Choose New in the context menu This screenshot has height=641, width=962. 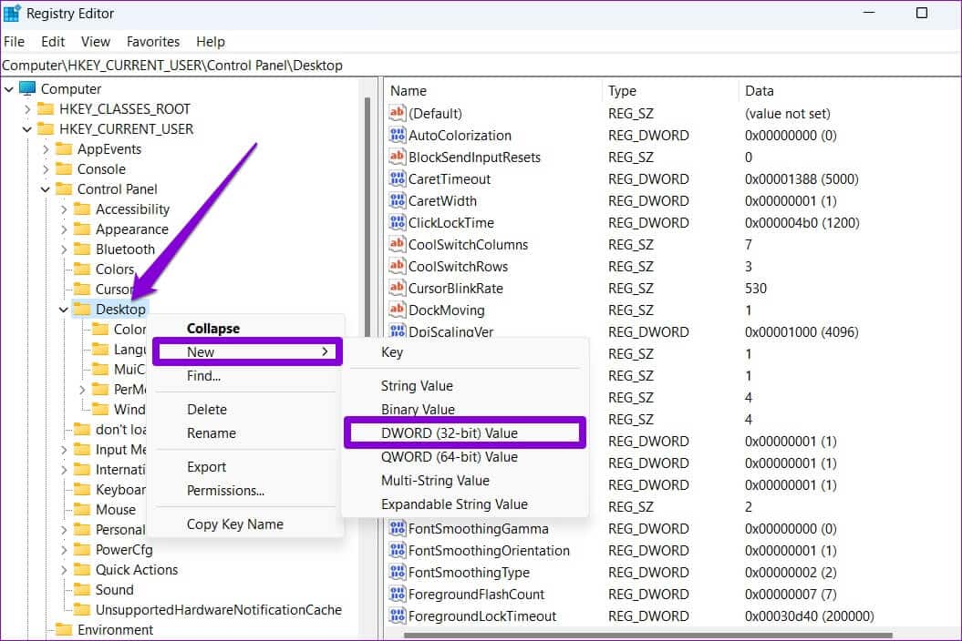[x=247, y=351]
